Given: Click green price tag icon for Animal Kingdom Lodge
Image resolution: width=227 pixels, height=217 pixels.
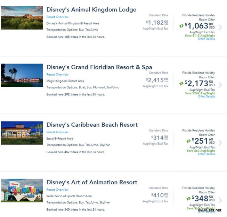Looking at the screenshot, I should click(x=181, y=26).
